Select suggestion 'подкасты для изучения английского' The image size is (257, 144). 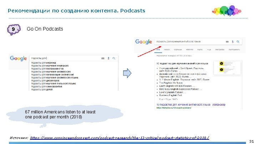click(x=51, y=71)
